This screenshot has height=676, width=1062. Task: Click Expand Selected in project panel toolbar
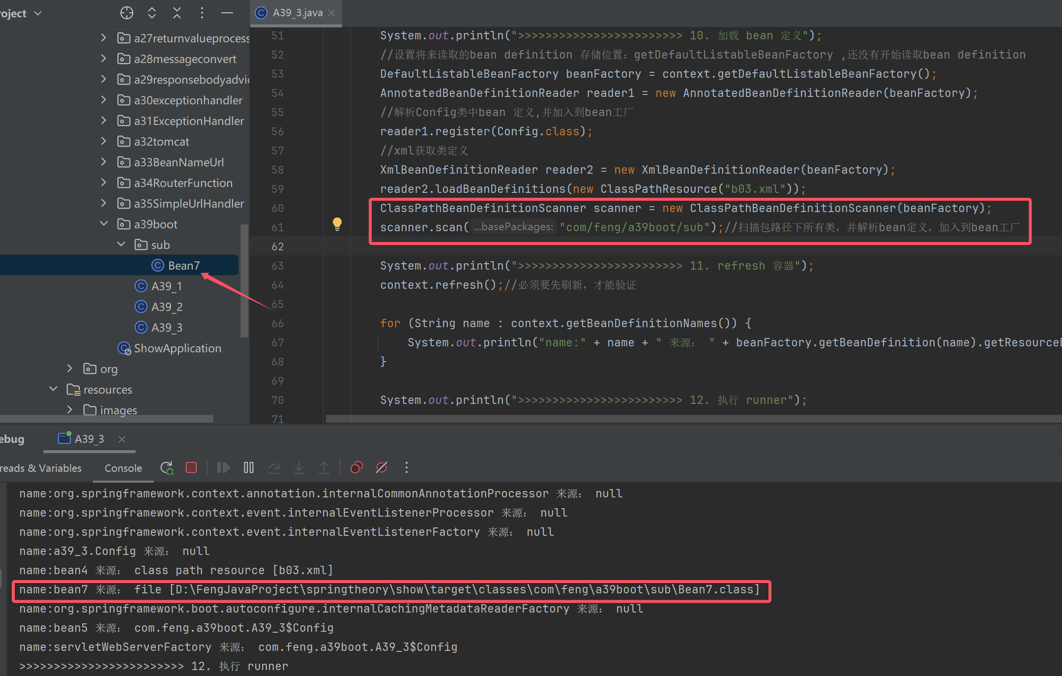(152, 13)
